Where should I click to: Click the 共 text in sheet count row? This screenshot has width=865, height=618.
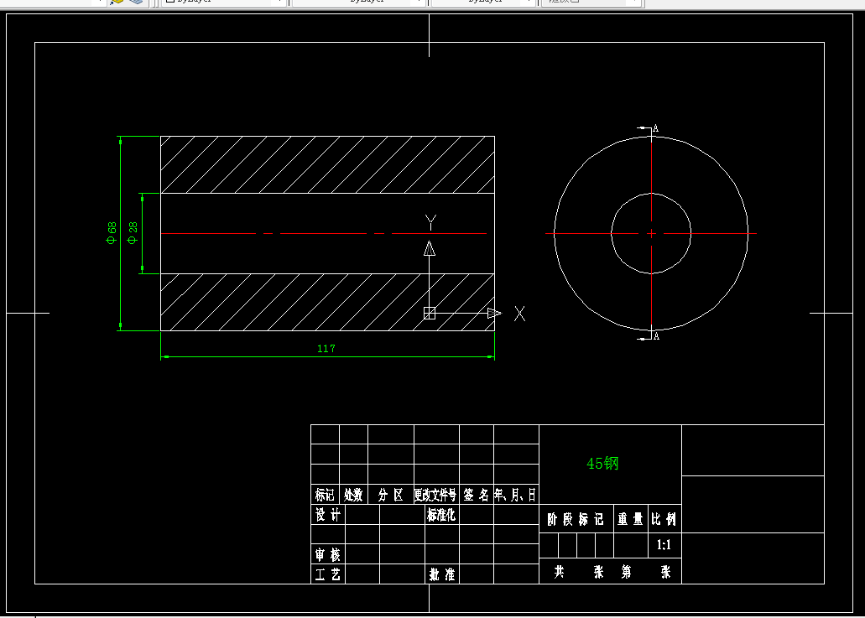pos(560,572)
